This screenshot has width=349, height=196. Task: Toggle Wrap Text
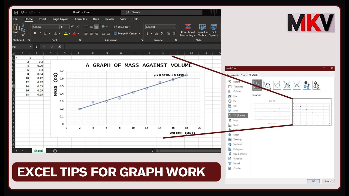point(122,27)
